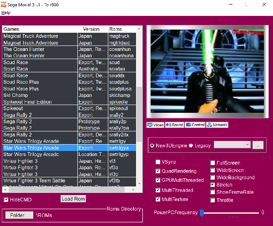This screenshot has width=273, height=226.
Task: Toggle the HideCMD checkbox
Action: pyautogui.click(x=6, y=200)
